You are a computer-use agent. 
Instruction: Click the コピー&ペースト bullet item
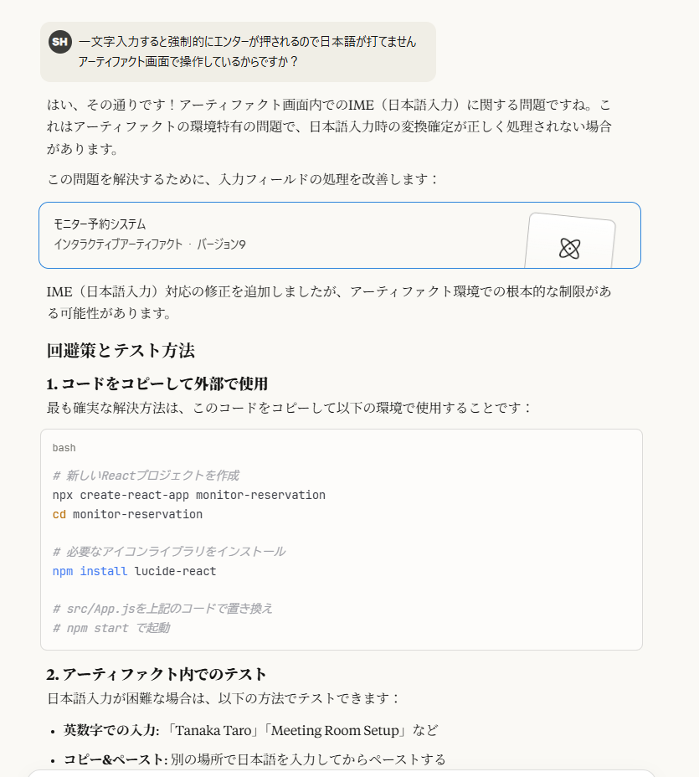[x=254, y=759]
